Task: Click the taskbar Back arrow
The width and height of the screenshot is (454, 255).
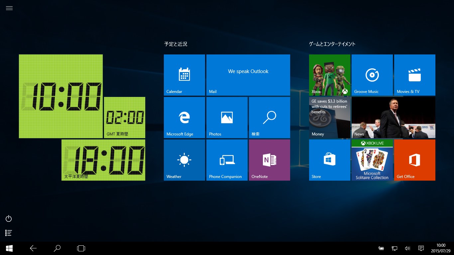Action: click(x=33, y=248)
